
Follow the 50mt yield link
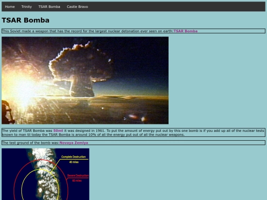pyautogui.click(x=58, y=130)
